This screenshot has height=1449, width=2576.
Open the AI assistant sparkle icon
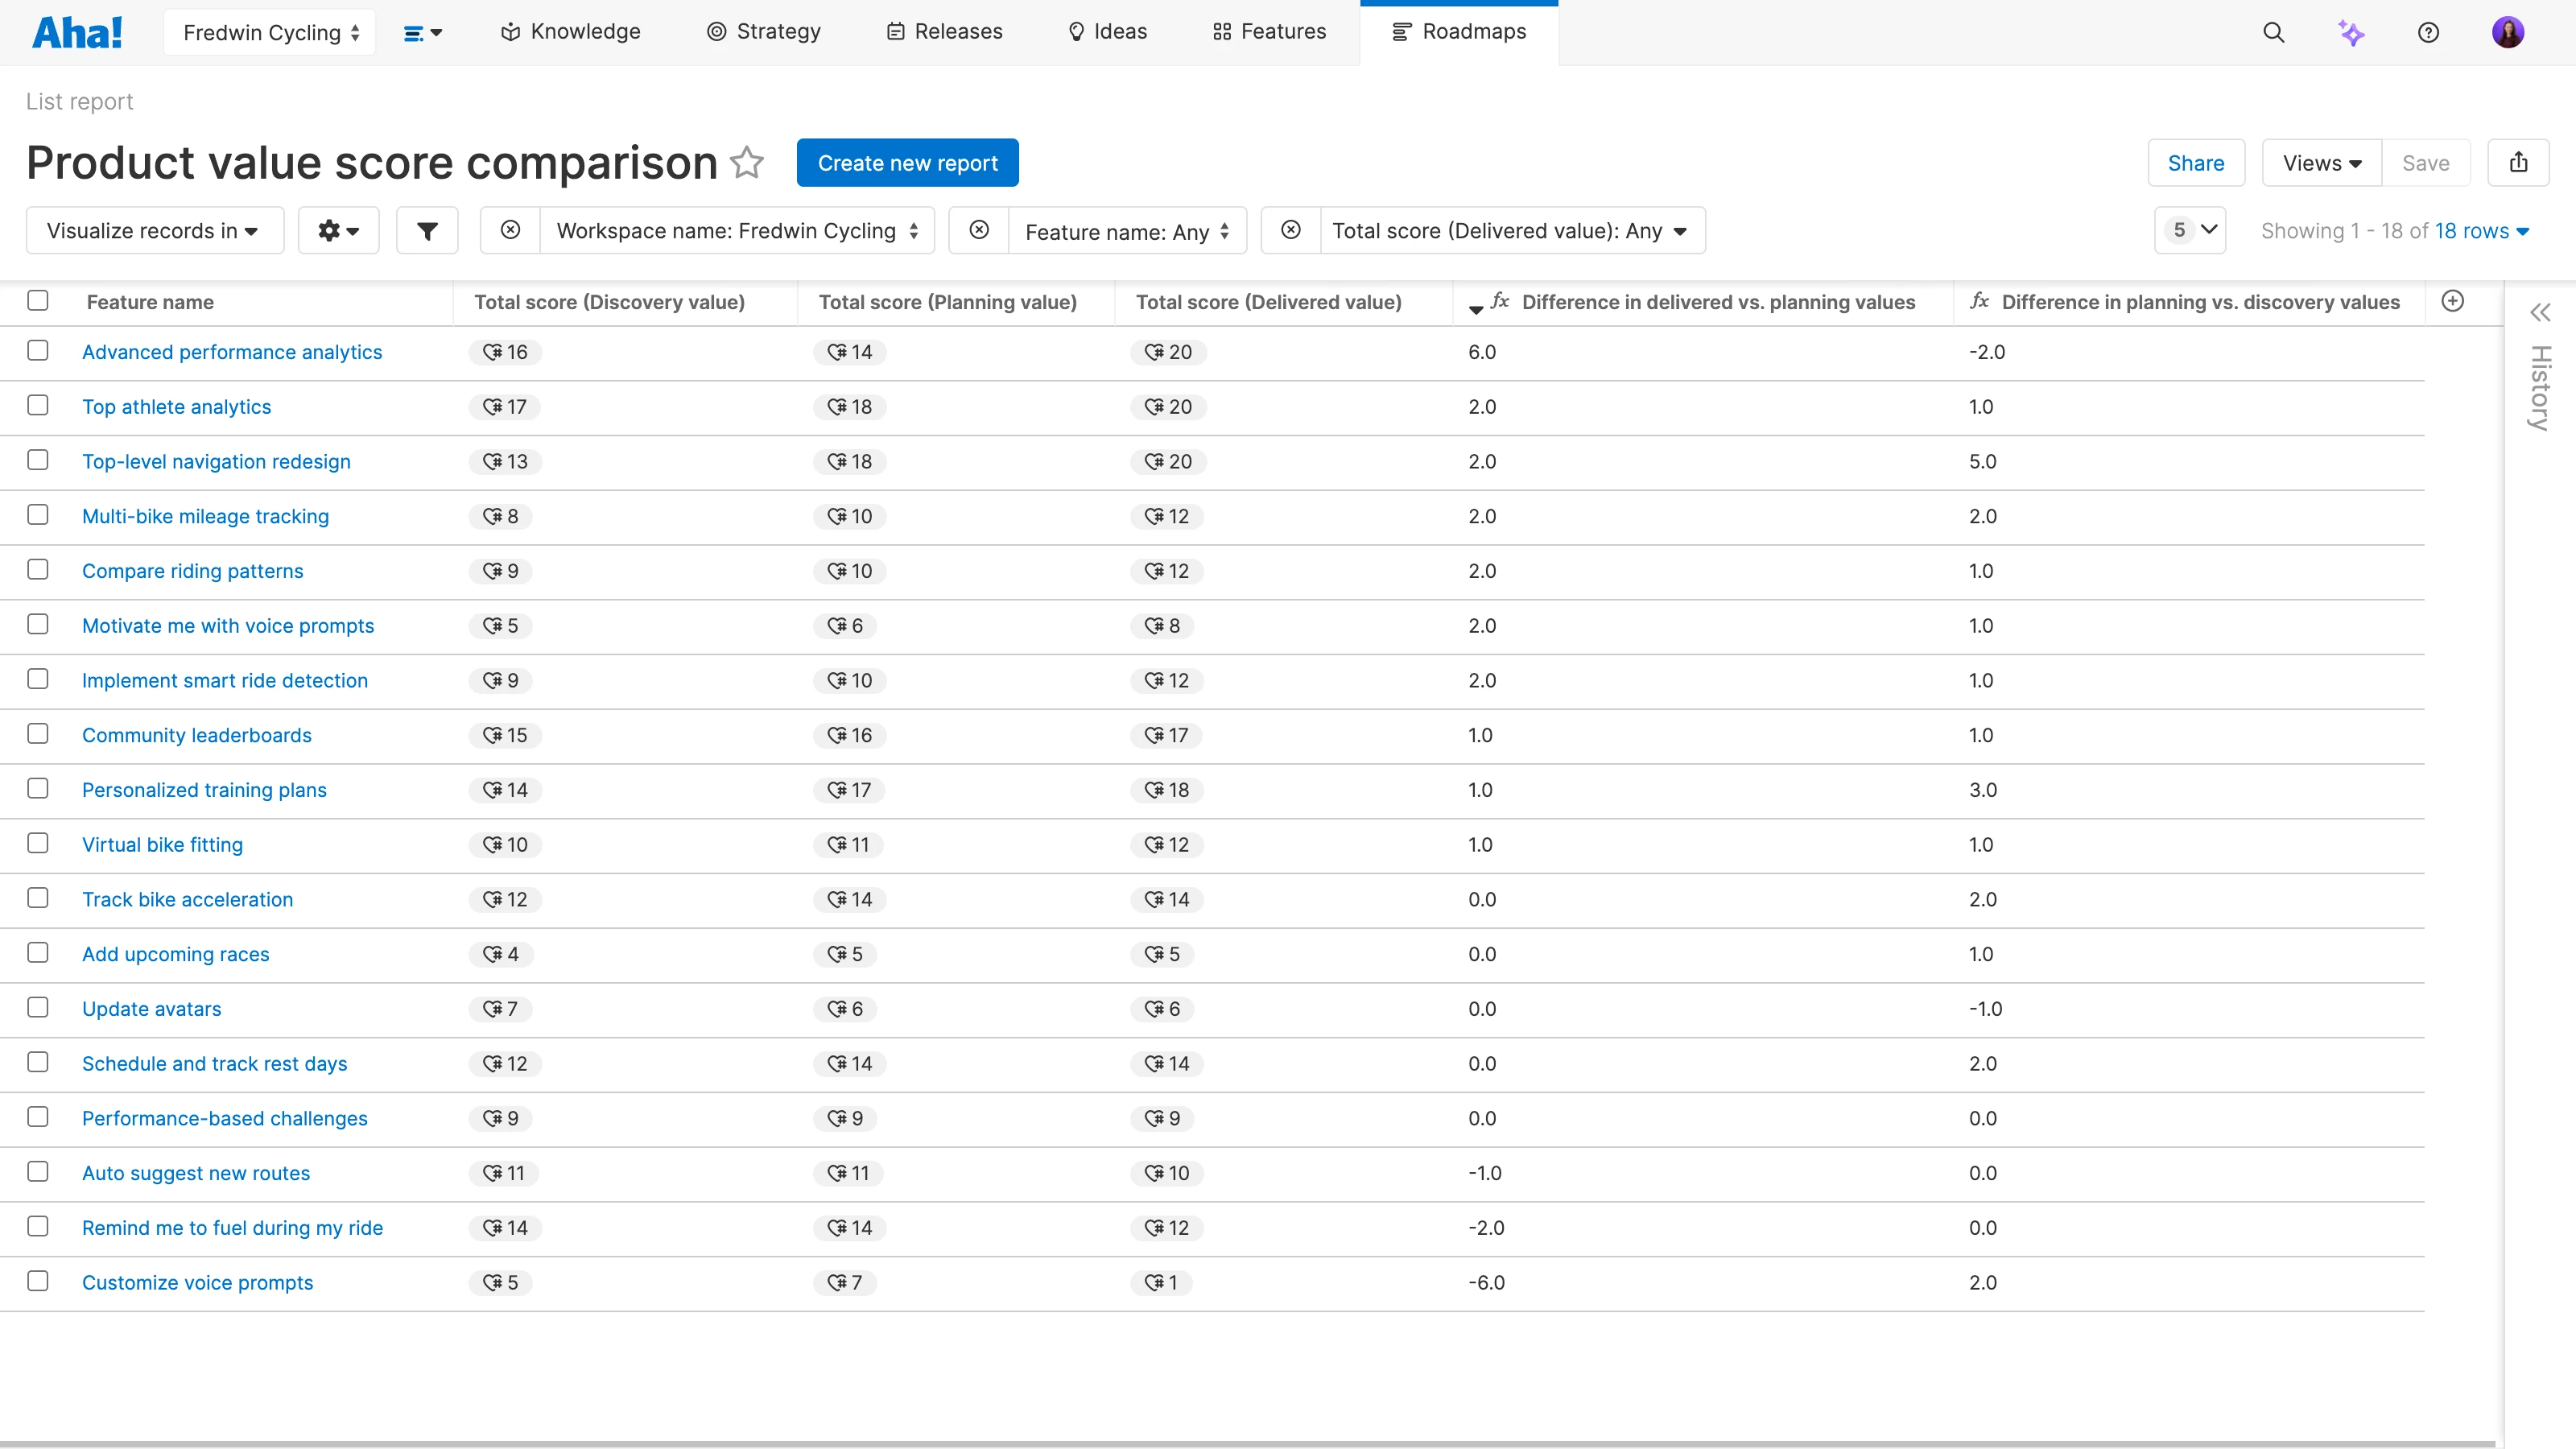[x=2351, y=32]
